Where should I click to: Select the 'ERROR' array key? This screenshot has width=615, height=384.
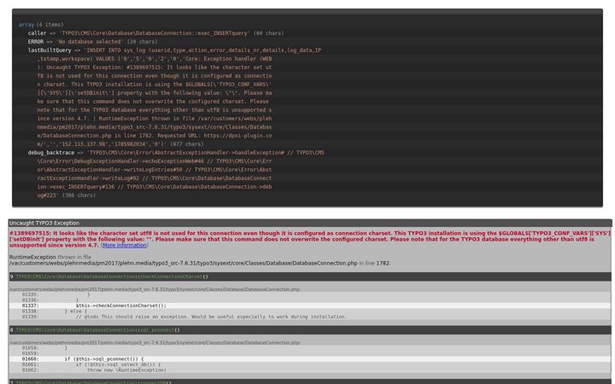tap(36, 42)
